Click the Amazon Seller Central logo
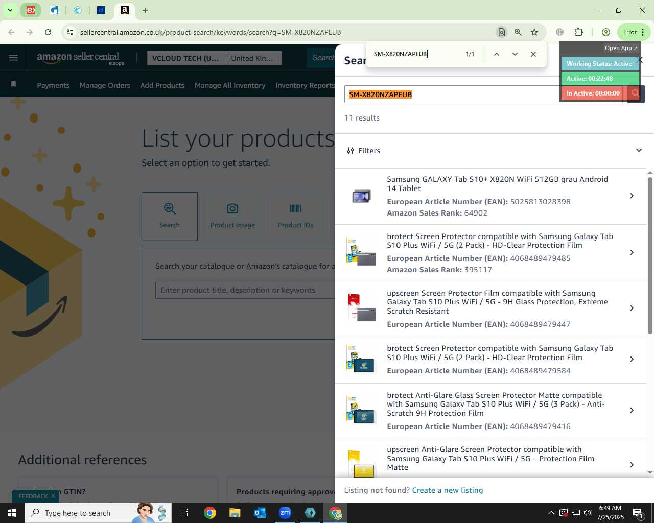Image resolution: width=654 pixels, height=523 pixels. pyautogui.click(x=80, y=58)
